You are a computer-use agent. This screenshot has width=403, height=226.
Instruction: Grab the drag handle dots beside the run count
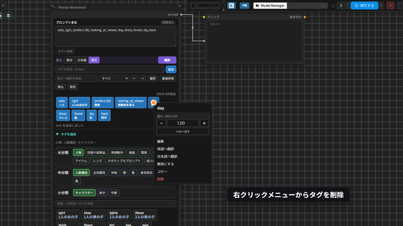tap(333, 6)
